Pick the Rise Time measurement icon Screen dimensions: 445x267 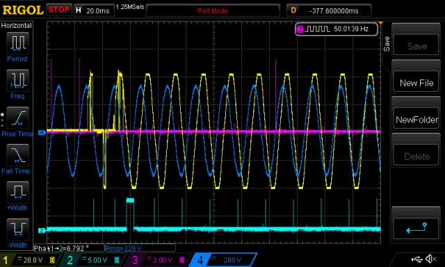pyautogui.click(x=17, y=118)
